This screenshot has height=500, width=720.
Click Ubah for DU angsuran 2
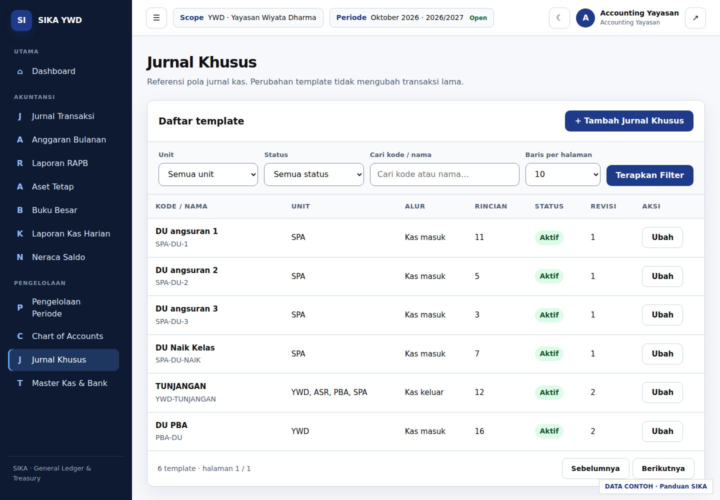pyautogui.click(x=662, y=276)
